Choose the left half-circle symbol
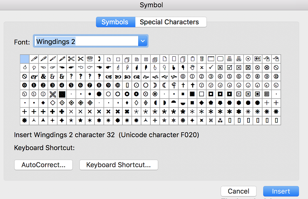Screen dimensions: 308x199 (155, 103)
